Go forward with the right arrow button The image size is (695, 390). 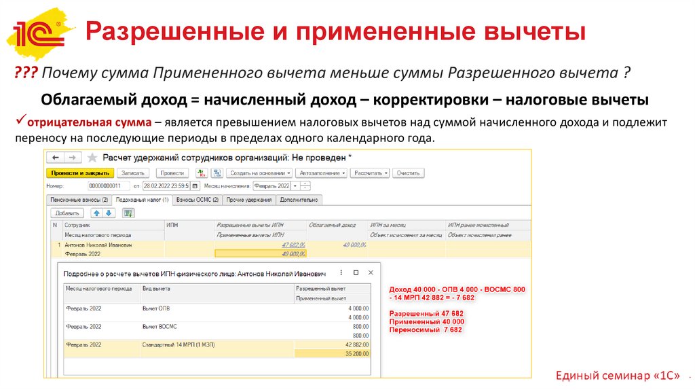[x=72, y=158]
